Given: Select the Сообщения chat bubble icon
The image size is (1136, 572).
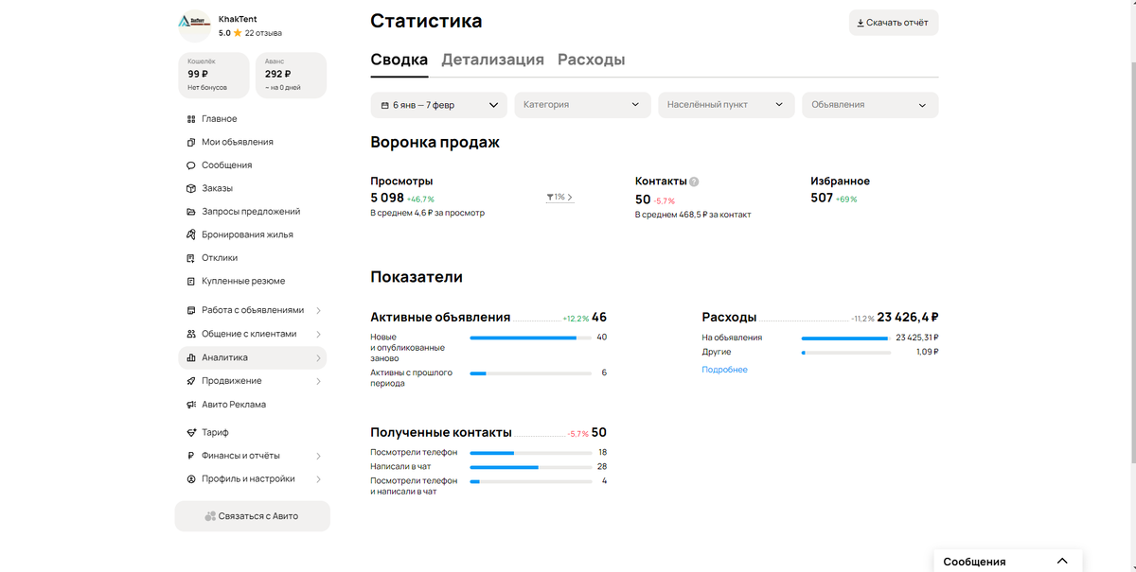Looking at the screenshot, I should click(x=190, y=165).
